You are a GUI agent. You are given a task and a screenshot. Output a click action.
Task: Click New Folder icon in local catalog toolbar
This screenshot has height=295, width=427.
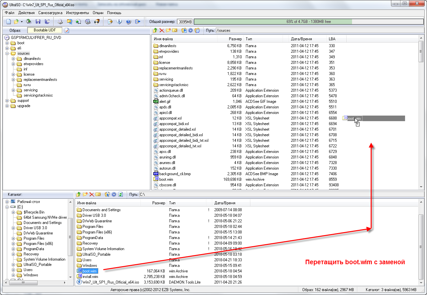click(x=85, y=194)
